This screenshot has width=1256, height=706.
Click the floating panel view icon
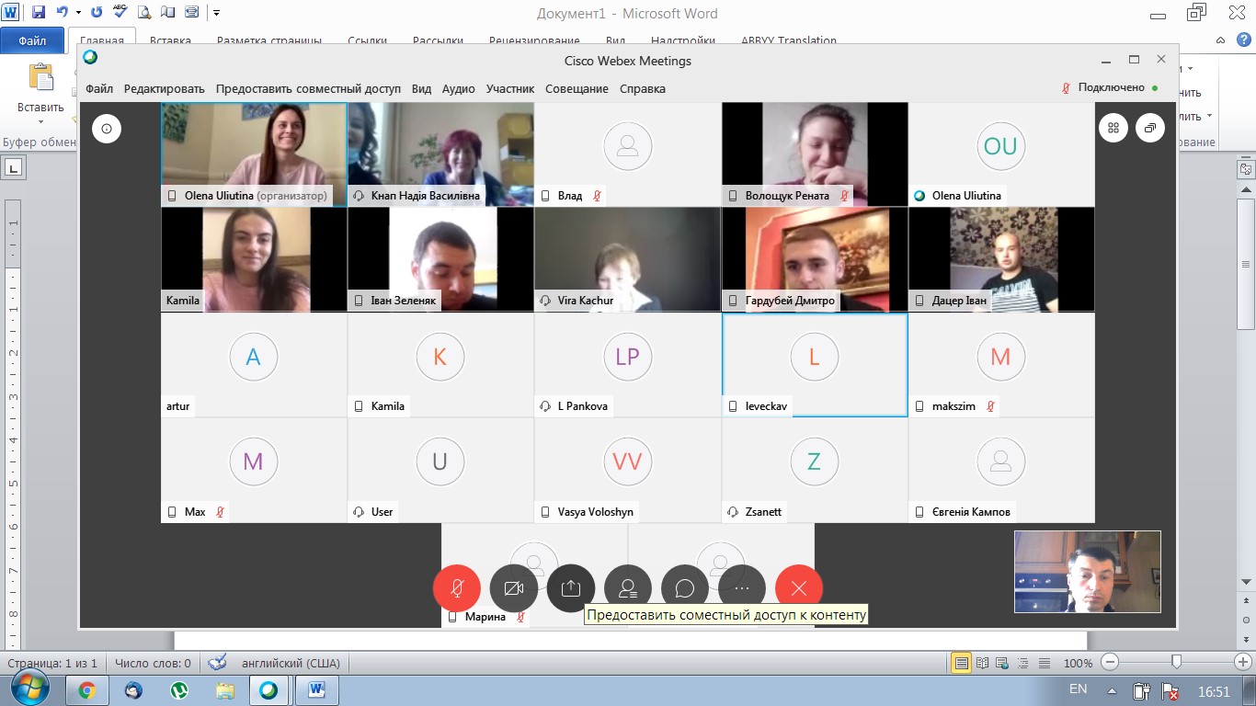[x=1150, y=129]
